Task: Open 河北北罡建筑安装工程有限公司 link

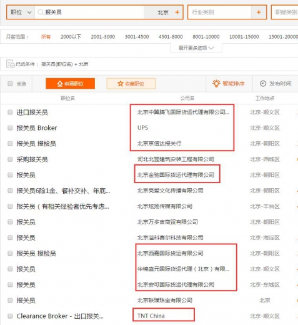Action: pos(176,159)
